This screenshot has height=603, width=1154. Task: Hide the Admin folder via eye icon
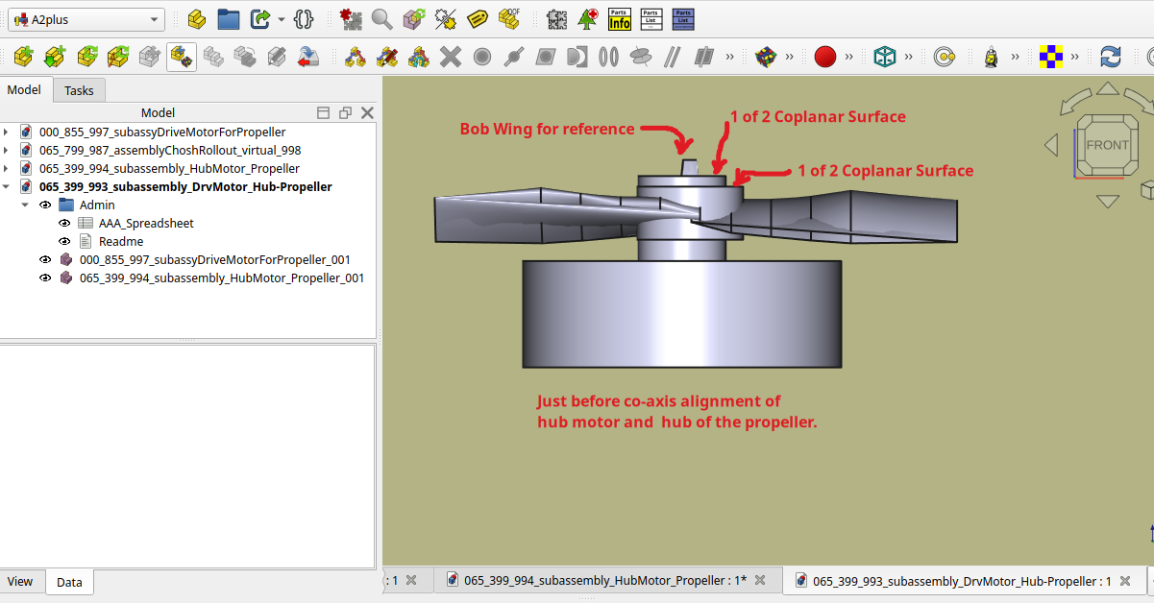[x=44, y=205]
